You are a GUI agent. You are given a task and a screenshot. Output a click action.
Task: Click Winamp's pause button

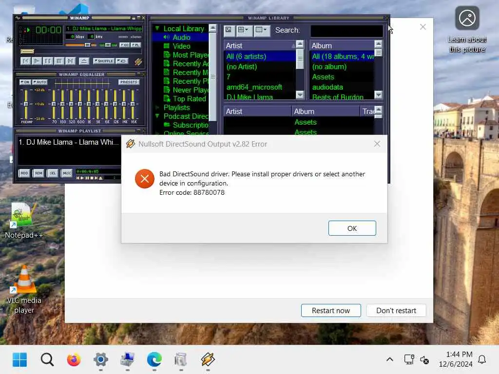pos(48,61)
